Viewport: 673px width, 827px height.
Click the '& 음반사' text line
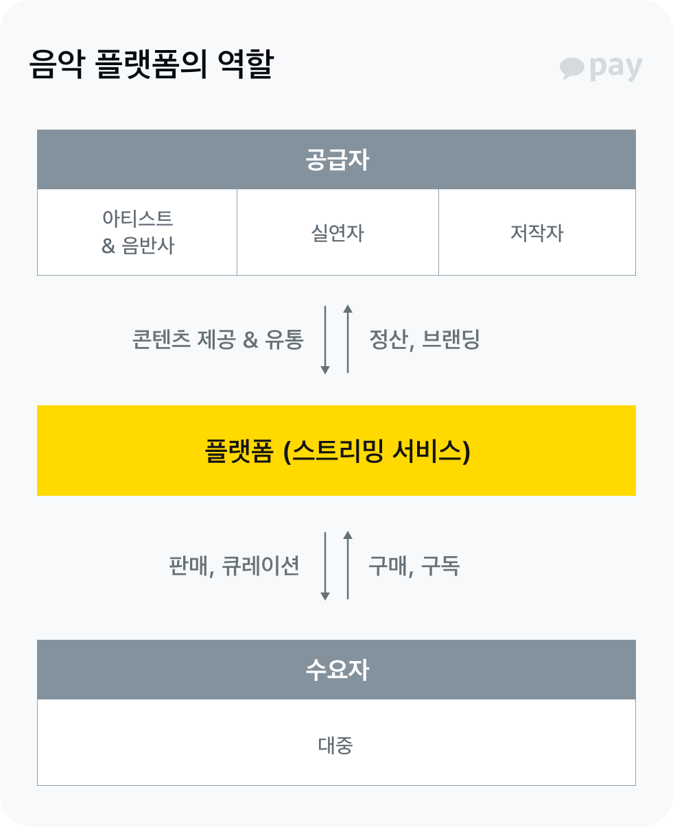pos(138,245)
